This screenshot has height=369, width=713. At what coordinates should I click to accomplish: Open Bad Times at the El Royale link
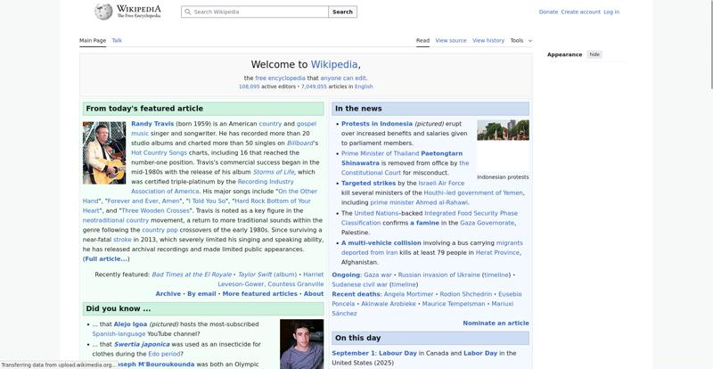(192, 275)
